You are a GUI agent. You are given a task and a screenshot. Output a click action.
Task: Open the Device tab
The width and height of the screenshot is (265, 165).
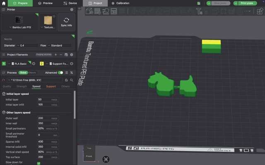coord(70,3)
